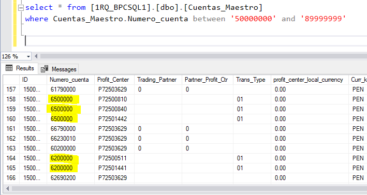This screenshot has width=367, height=195.
Task: Select the Results tab
Action: pos(20,68)
